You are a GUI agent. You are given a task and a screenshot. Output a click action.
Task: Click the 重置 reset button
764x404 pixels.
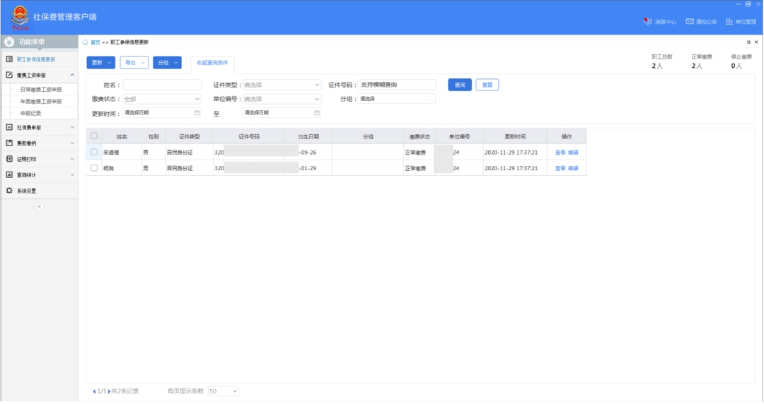pos(487,85)
